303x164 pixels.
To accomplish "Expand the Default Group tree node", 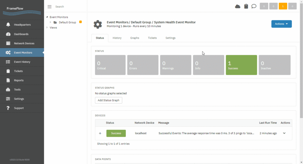I will point(50,22).
